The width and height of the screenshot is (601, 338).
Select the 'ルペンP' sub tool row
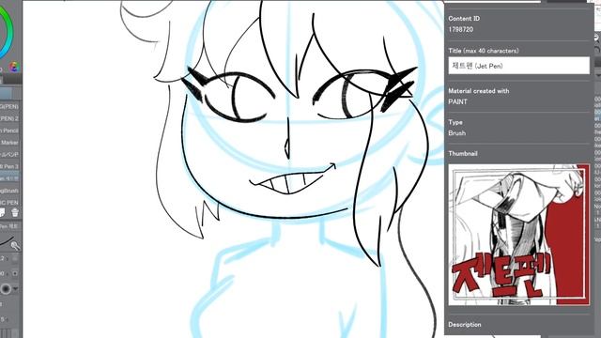pyautogui.click(x=9, y=154)
